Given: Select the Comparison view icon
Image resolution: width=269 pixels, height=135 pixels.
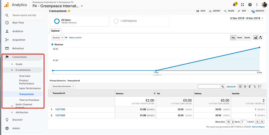Looking at the screenshot, I should click(255, 87).
